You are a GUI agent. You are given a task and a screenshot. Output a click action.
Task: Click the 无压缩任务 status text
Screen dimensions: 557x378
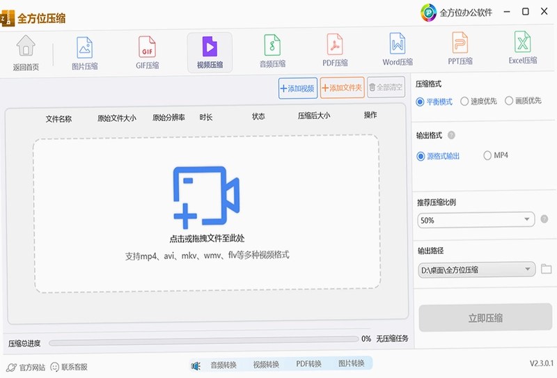(392, 338)
